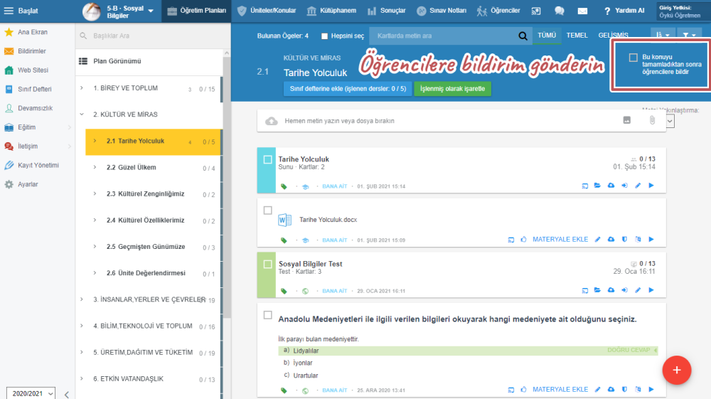Viewport: 711px width, 399px height.
Task: Switch to the TÜMÜ filter tab
Action: click(546, 36)
